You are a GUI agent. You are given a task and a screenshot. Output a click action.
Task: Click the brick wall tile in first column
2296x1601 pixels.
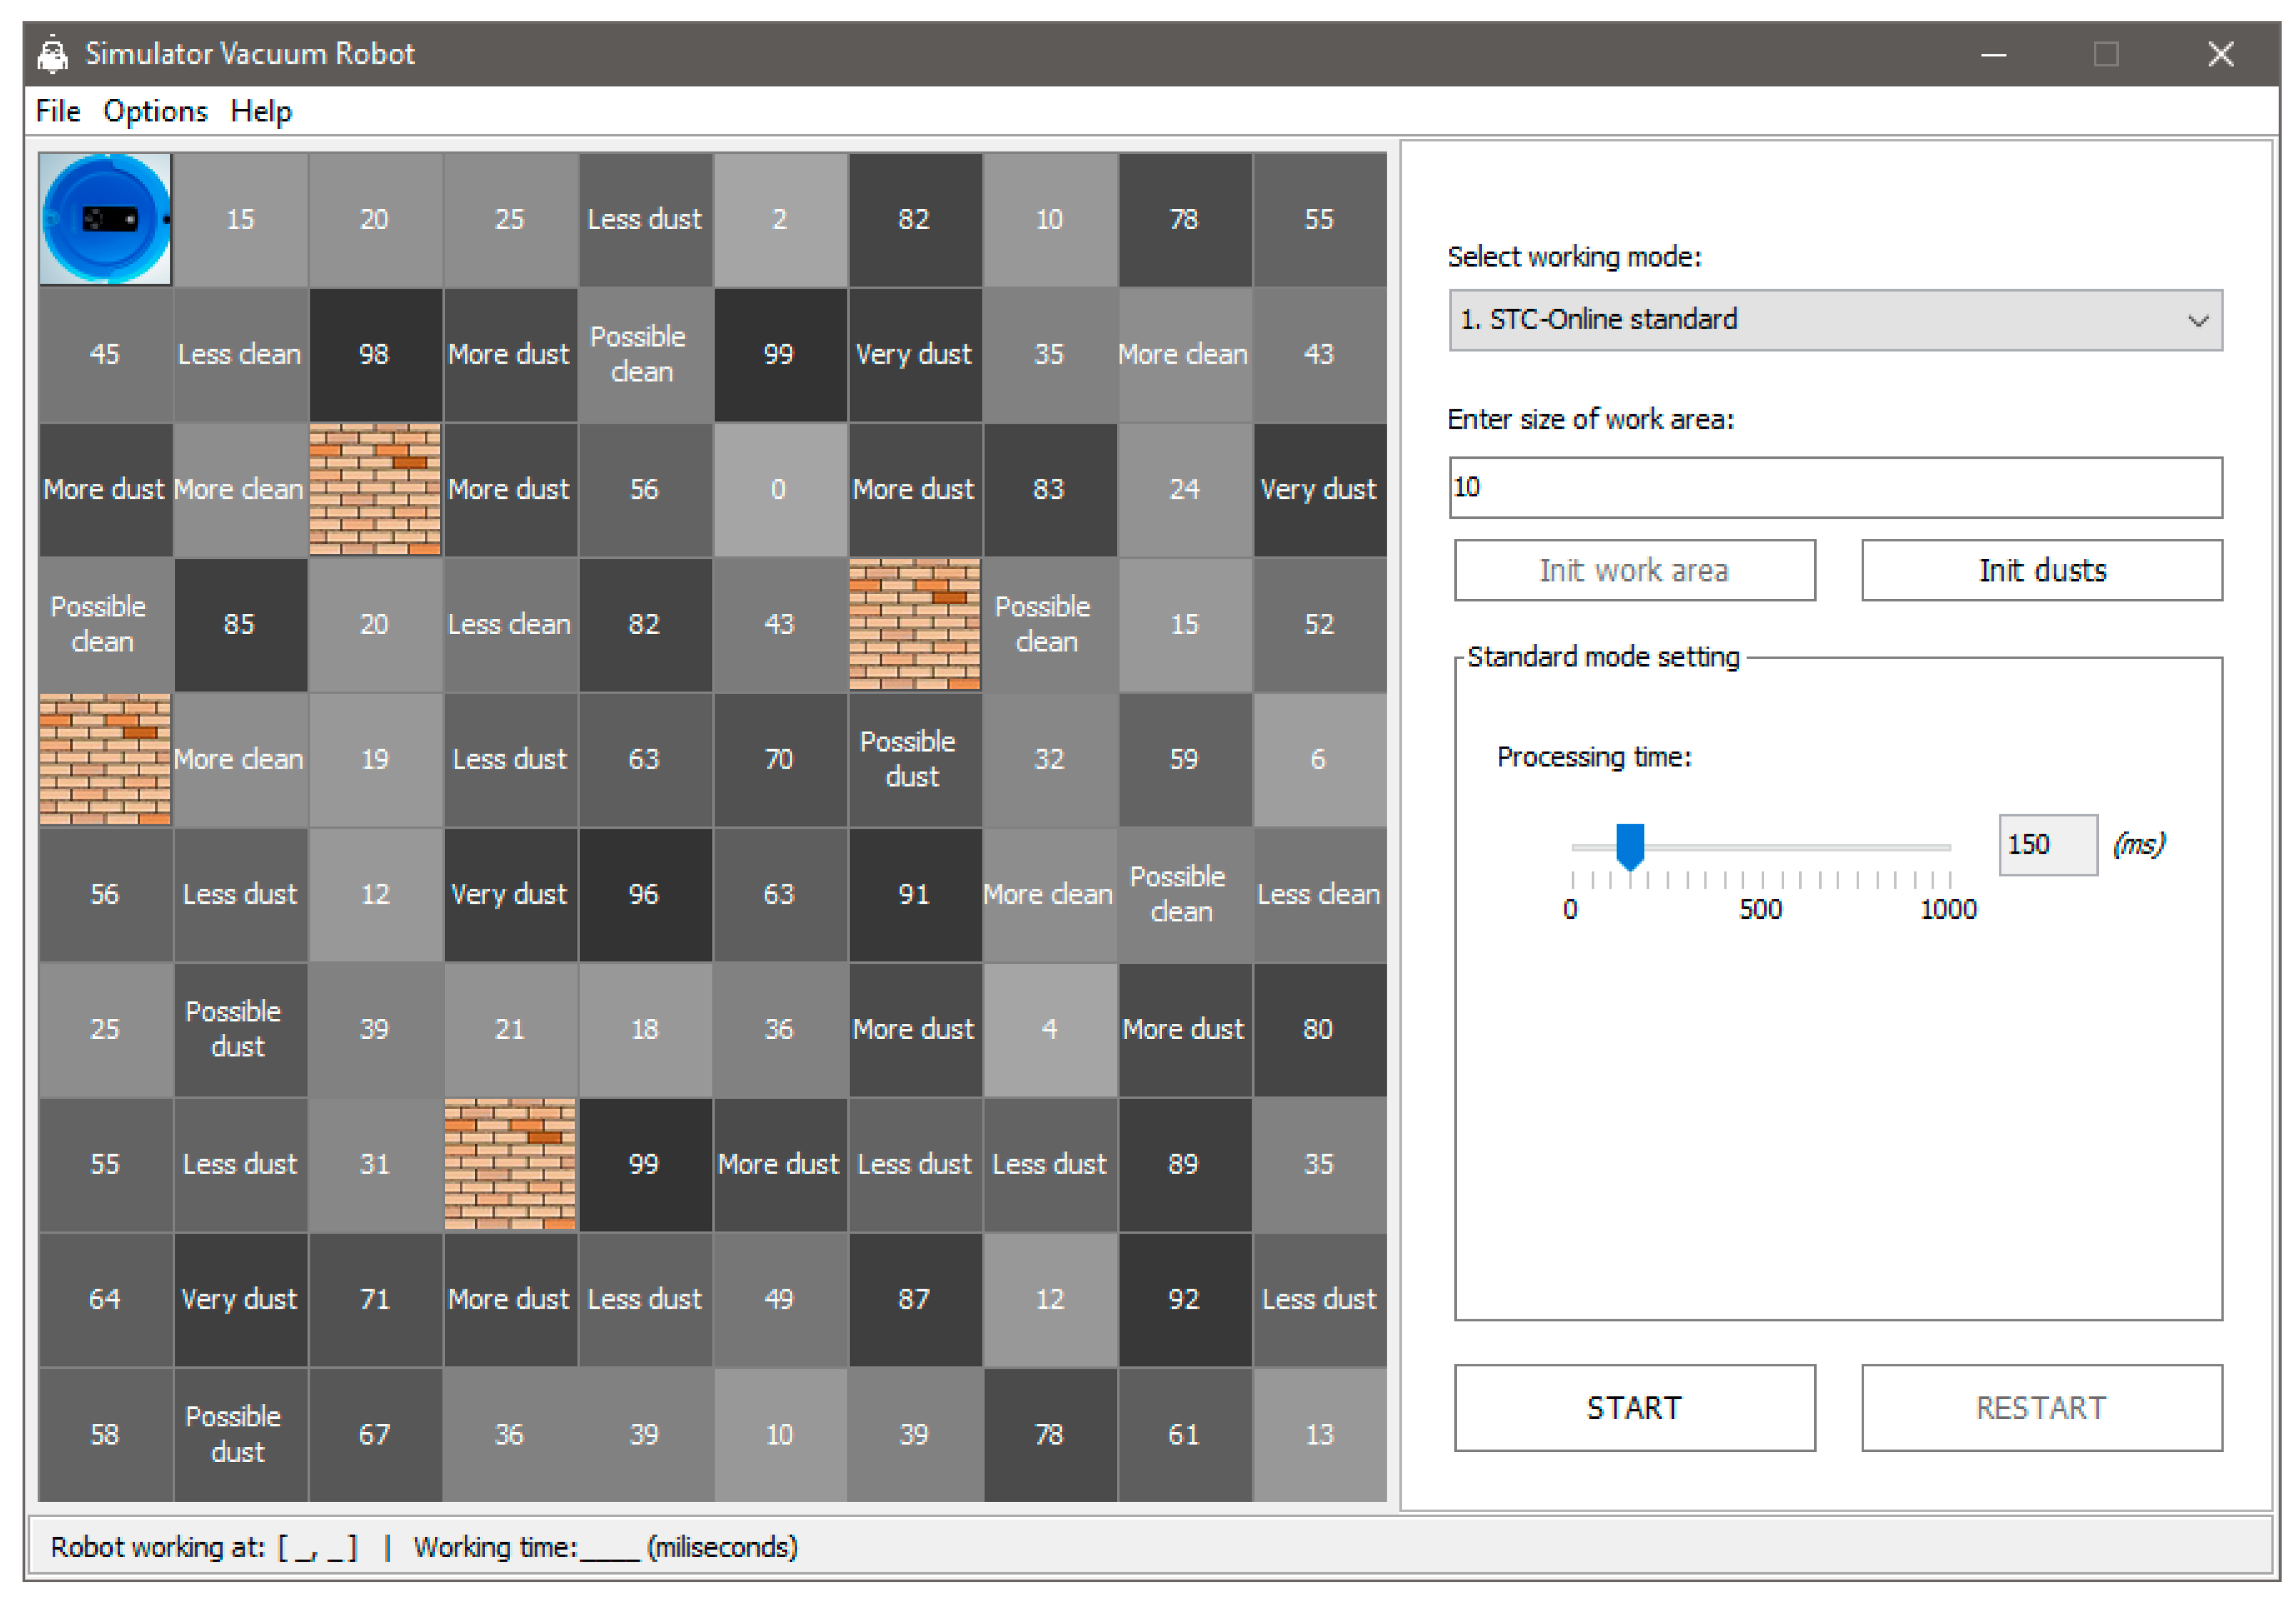pos(105,759)
